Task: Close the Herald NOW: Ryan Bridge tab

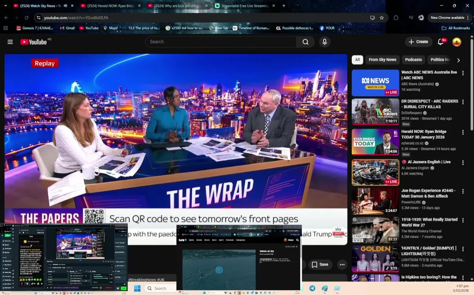Action: (x=139, y=5)
